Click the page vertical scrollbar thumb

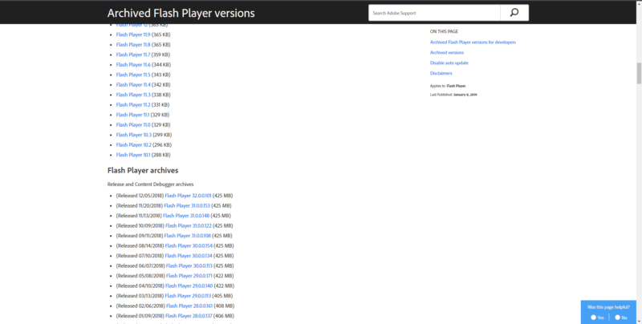pos(639,73)
